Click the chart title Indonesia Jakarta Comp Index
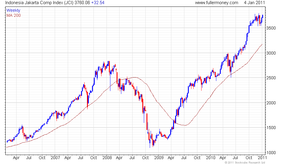 pyautogui.click(x=34, y=3)
